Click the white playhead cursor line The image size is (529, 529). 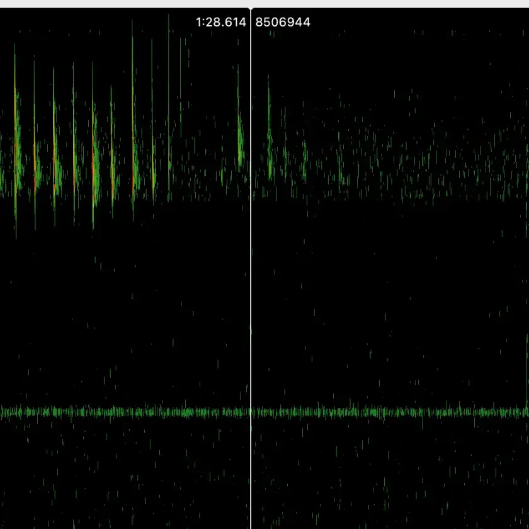pyautogui.click(x=251, y=268)
